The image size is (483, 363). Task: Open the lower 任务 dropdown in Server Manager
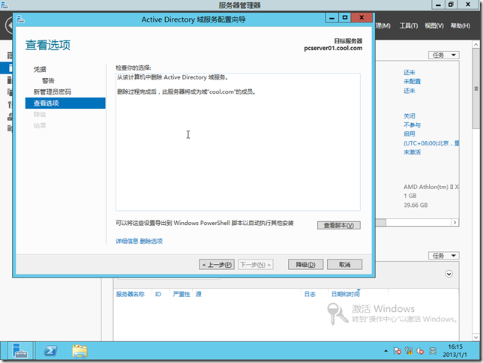coord(443,256)
